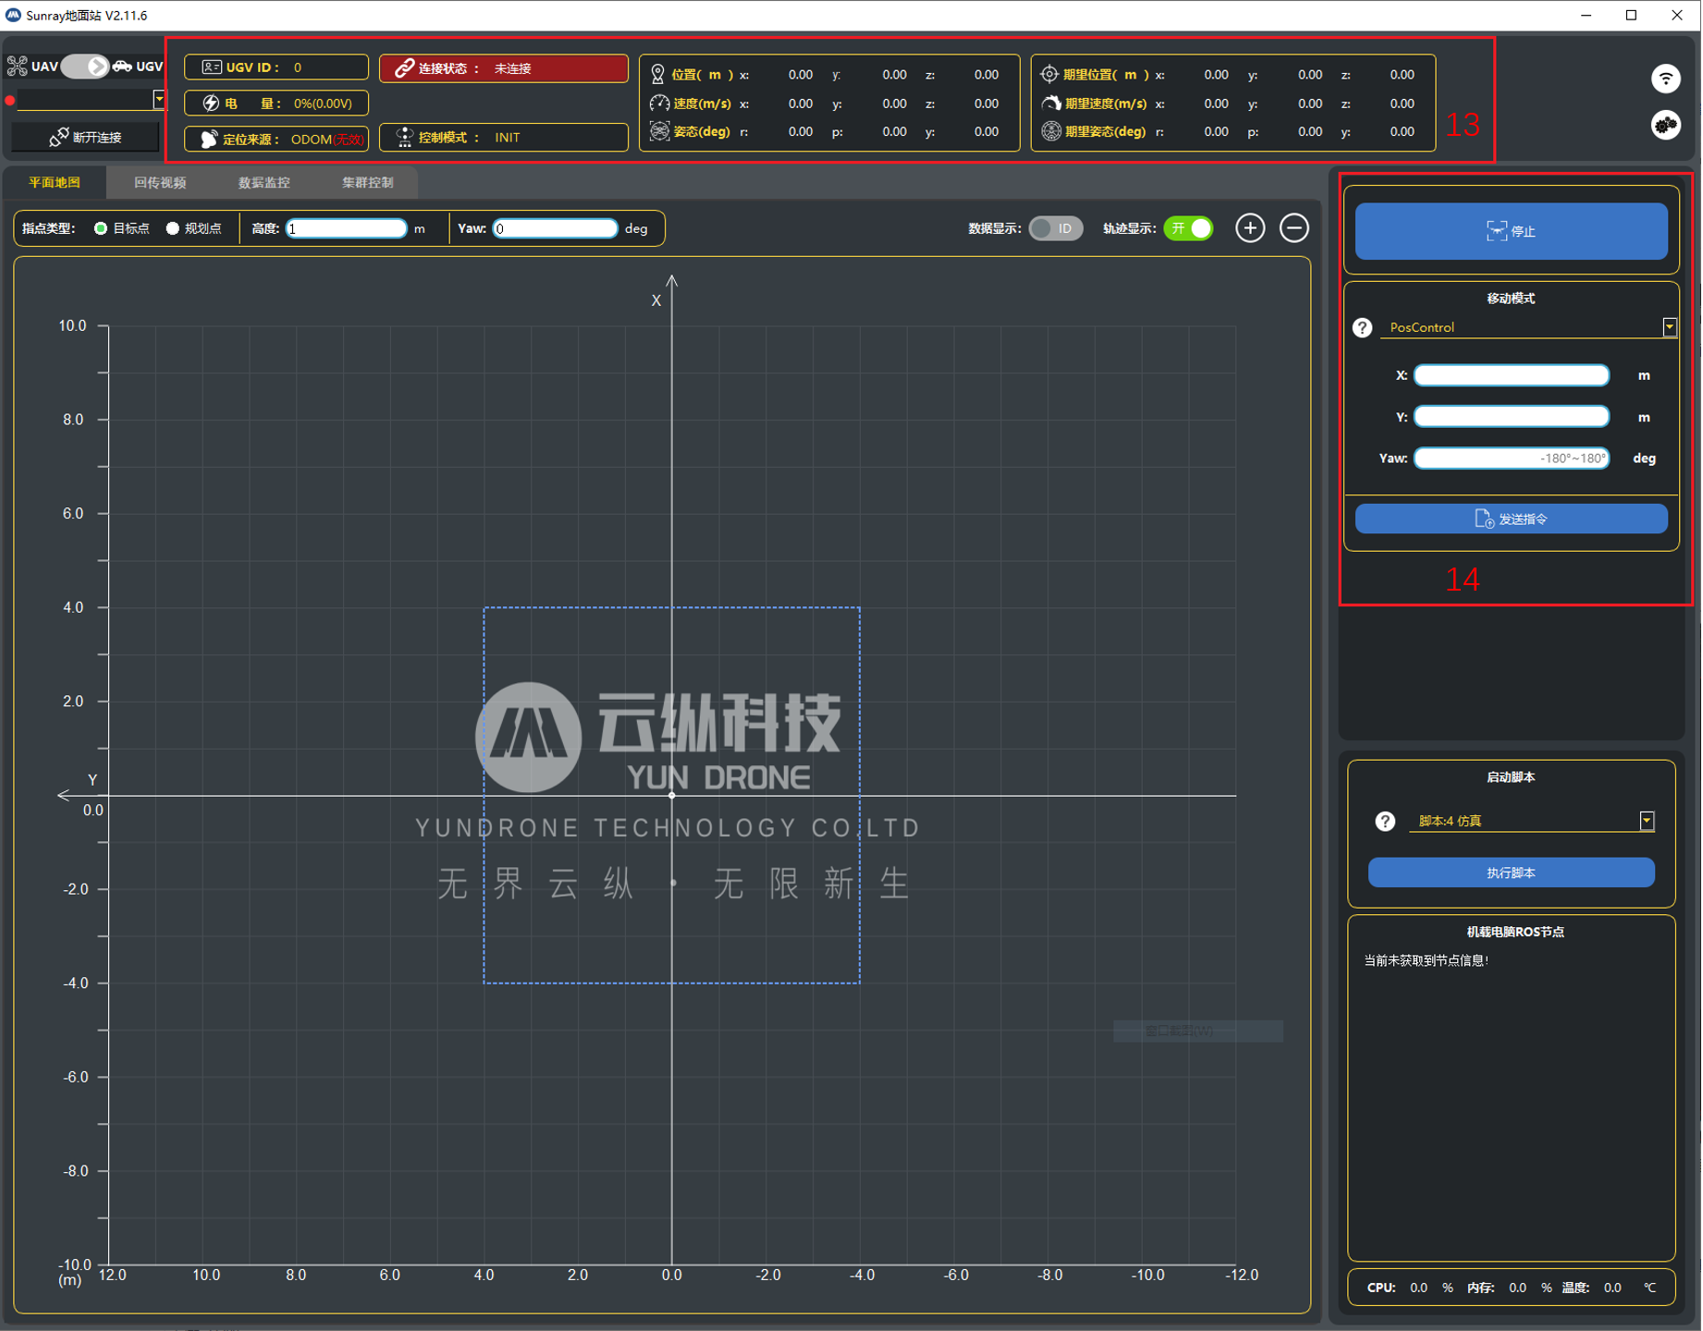
Task: Switch to the 平面地图 tab
Action: click(55, 183)
